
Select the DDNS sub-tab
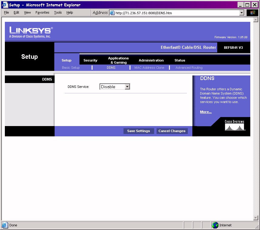(111, 68)
